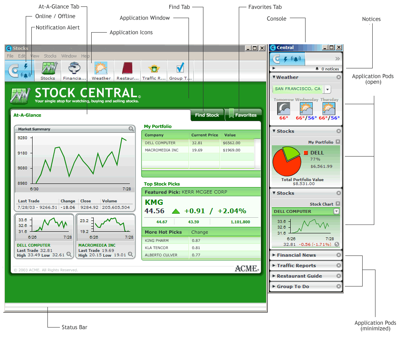This screenshot has height=342, width=402.
Task: Expand the Financial News pod
Action: pyautogui.click(x=274, y=255)
